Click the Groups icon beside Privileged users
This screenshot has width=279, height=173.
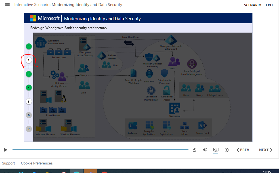click(200, 88)
